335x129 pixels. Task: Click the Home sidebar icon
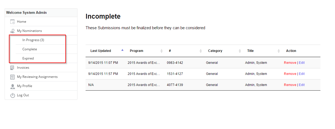click(x=12, y=22)
